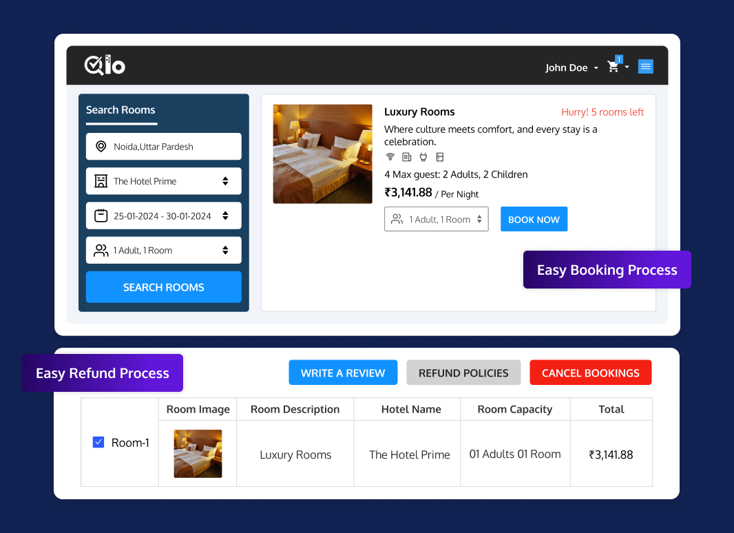
Task: Open the hamburger menu in the navbar
Action: coord(645,66)
